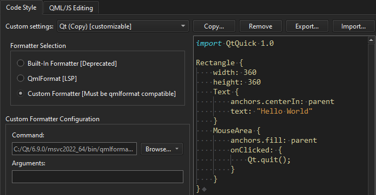Click the "Hello World" string in preview
The width and height of the screenshot is (376, 195).
point(285,111)
